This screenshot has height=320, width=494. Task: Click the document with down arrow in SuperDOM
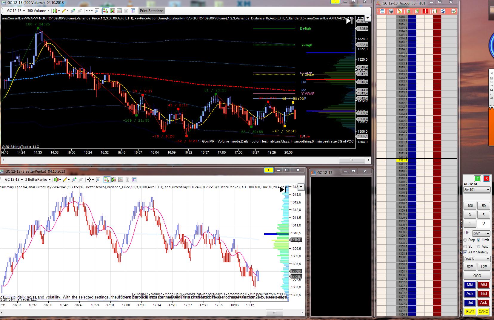(x=417, y=11)
